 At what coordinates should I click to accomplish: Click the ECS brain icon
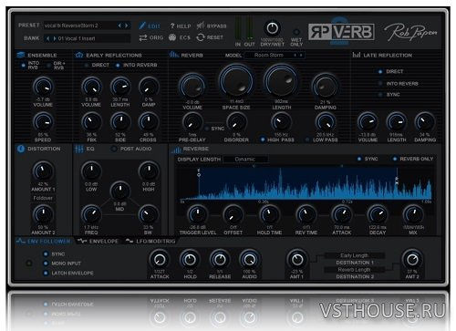[172, 37]
